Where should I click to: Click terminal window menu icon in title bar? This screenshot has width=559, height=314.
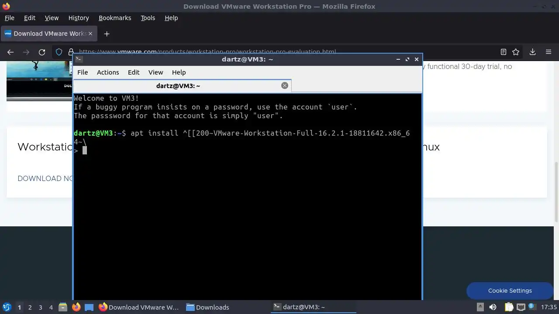coord(79,59)
